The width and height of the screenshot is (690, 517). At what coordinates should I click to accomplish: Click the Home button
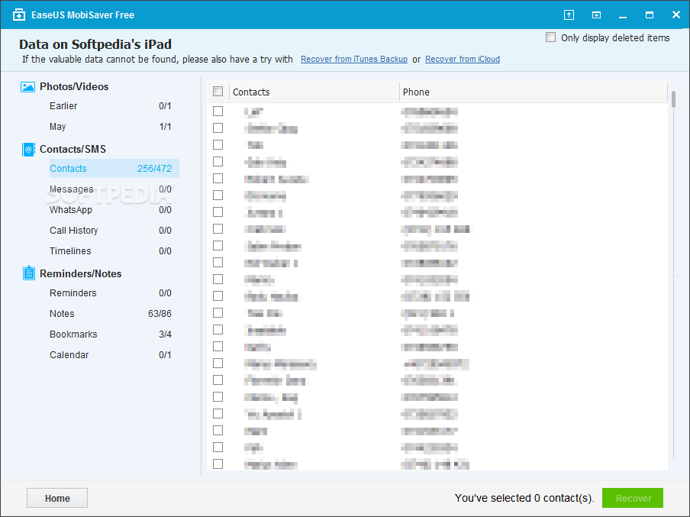pos(57,498)
